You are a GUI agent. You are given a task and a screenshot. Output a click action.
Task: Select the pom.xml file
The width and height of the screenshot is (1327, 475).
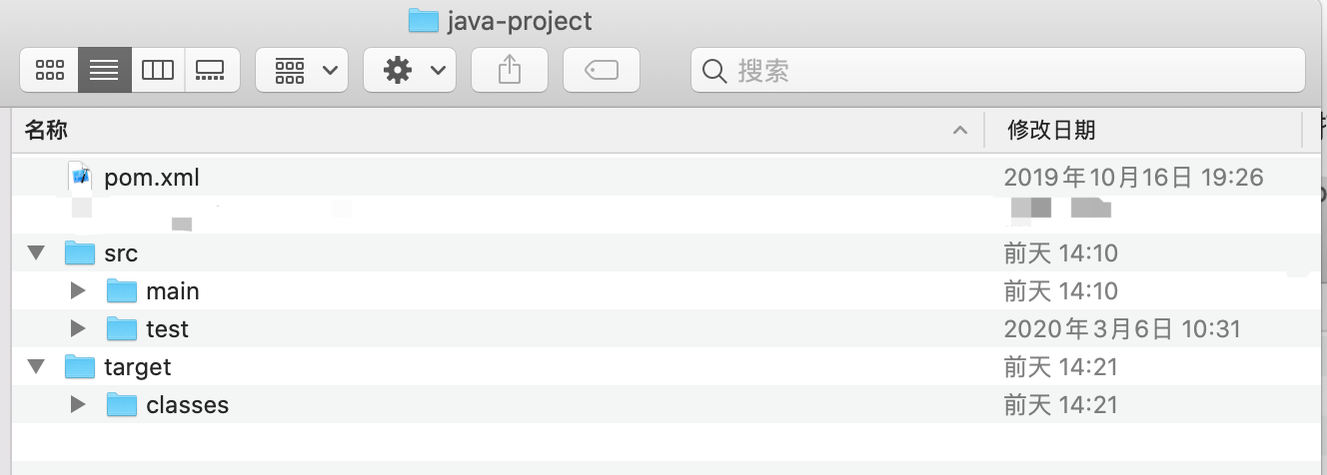(152, 178)
